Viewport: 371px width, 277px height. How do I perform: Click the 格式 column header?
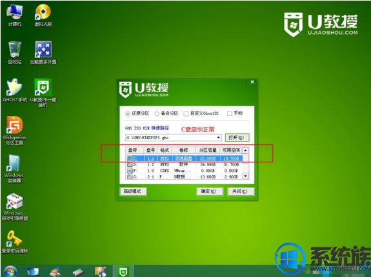click(165, 150)
